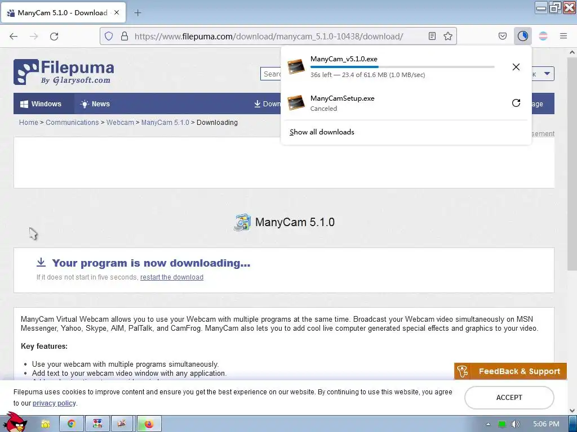Cancel the ManyCam_v5.1.0.exe download
577x432 pixels.
pos(516,67)
